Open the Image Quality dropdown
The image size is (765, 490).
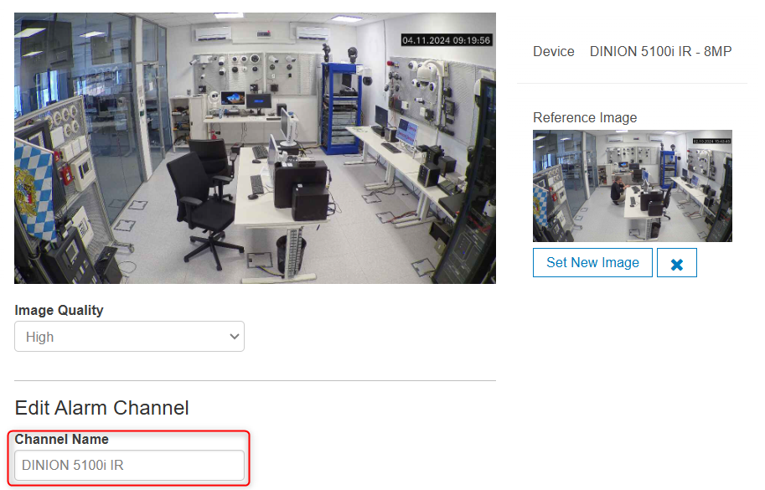(129, 337)
